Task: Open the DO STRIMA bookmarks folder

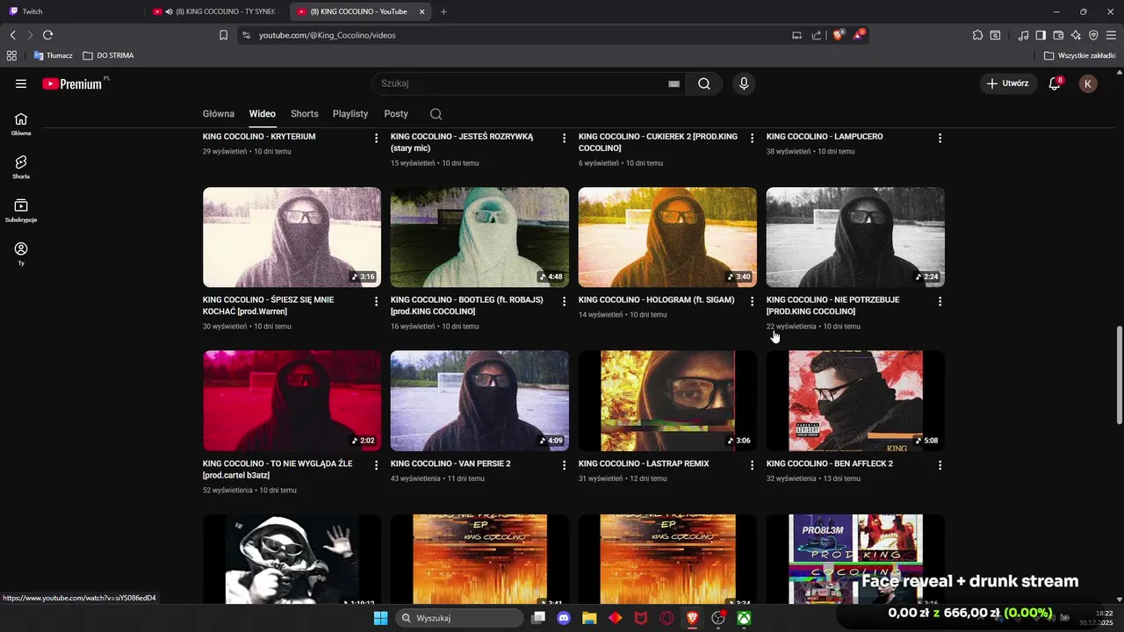Action: pos(108,55)
